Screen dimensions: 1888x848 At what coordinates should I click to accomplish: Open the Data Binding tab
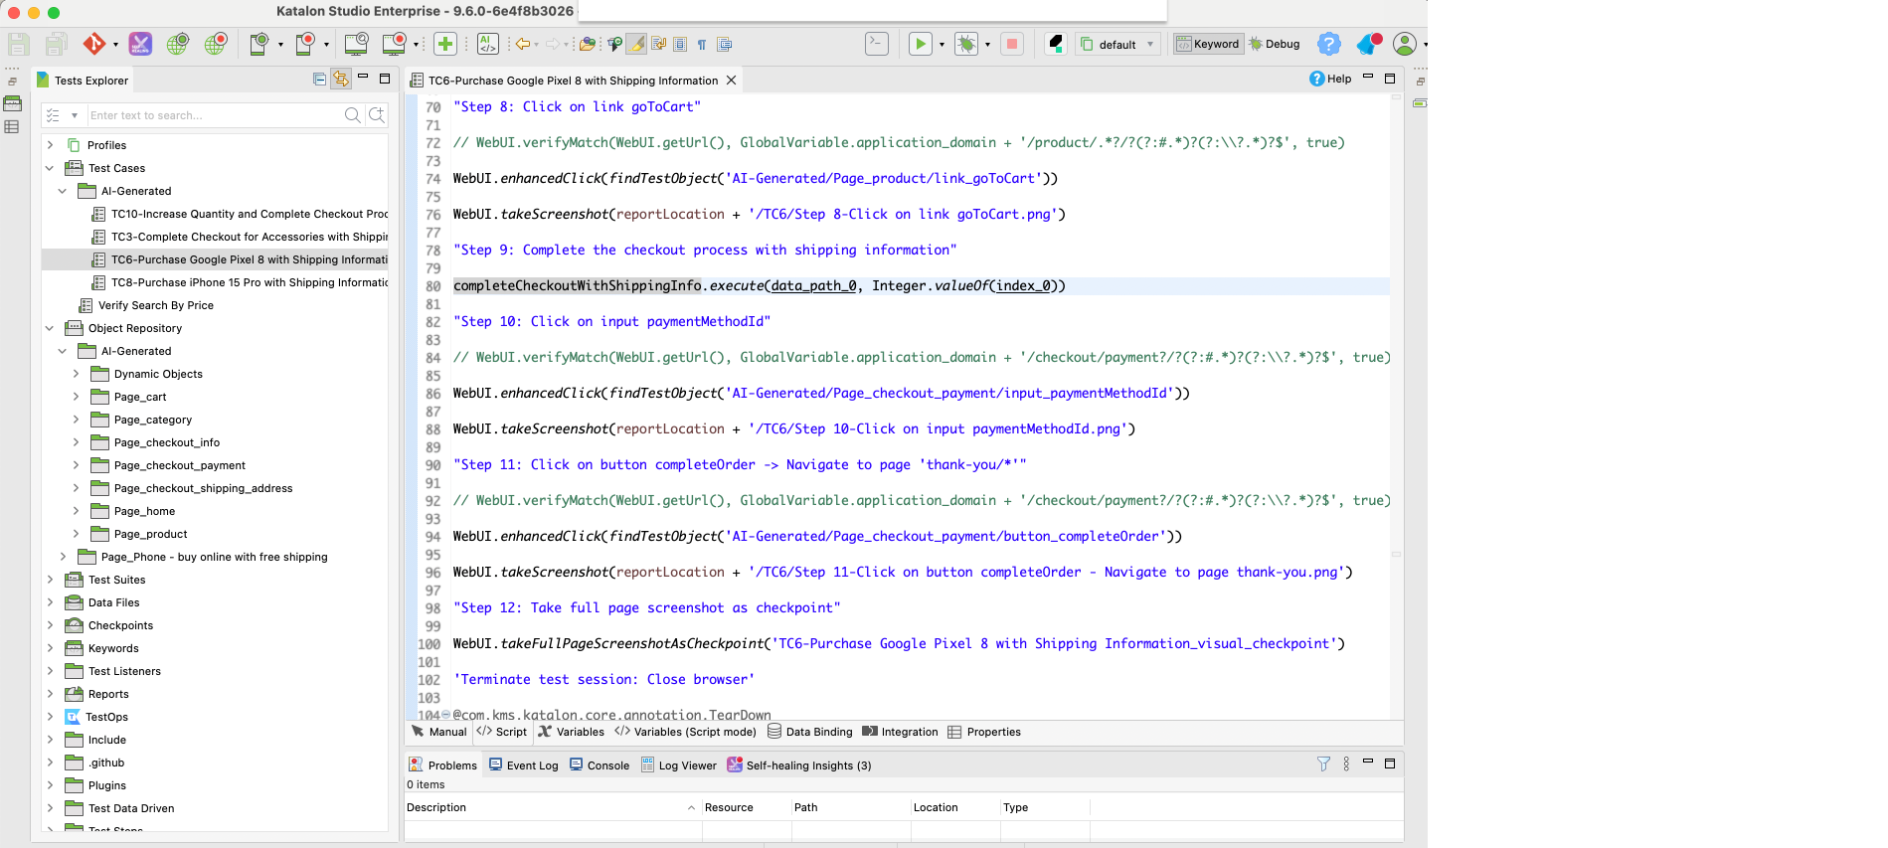(x=810, y=732)
